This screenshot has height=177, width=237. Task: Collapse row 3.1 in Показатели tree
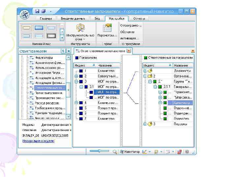pyautogui.click(x=81, y=87)
